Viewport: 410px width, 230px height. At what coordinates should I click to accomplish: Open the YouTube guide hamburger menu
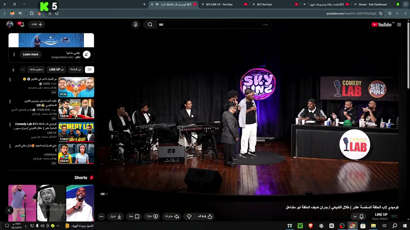(x=399, y=25)
